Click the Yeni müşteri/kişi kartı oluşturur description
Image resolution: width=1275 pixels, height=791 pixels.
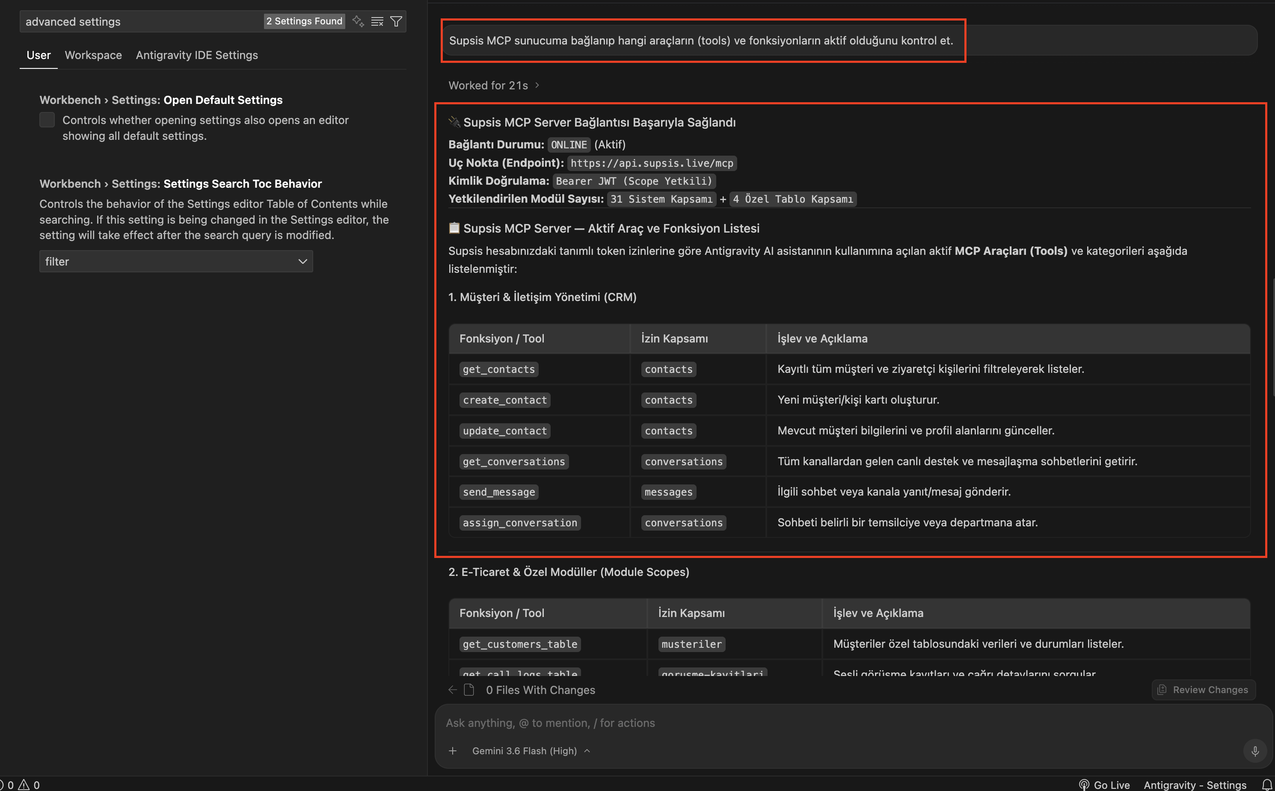point(858,400)
